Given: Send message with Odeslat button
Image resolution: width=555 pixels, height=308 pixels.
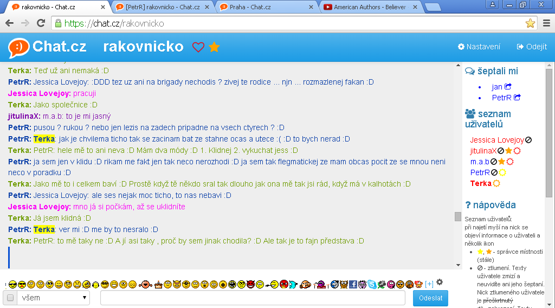Looking at the screenshot, I should 430,298.
